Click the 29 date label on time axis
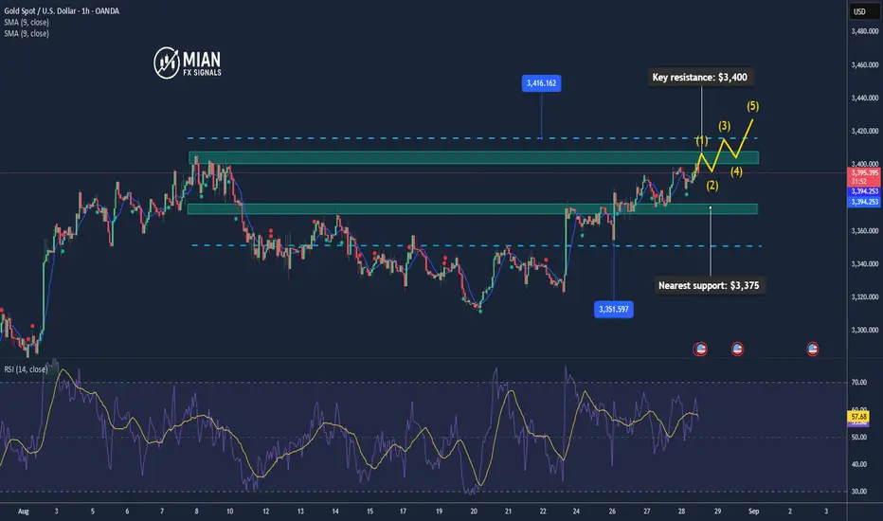The width and height of the screenshot is (883, 521). tap(717, 512)
